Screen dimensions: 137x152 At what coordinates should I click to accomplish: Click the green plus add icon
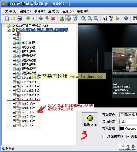coord(28,18)
